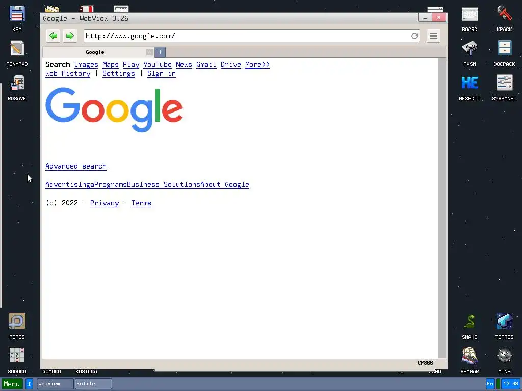
Task: Open the Web History link
Action: point(68,74)
